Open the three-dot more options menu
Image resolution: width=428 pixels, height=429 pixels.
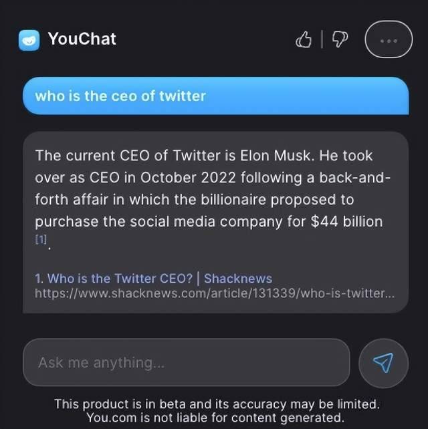388,40
